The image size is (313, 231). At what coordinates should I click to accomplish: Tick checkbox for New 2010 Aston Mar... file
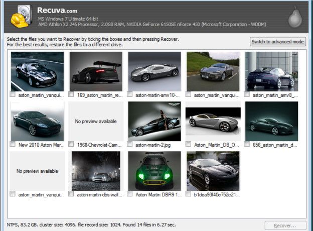coord(13,144)
